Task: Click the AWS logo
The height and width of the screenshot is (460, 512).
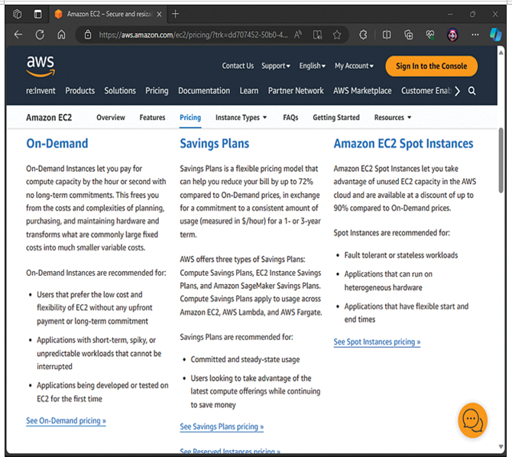Action: [41, 66]
